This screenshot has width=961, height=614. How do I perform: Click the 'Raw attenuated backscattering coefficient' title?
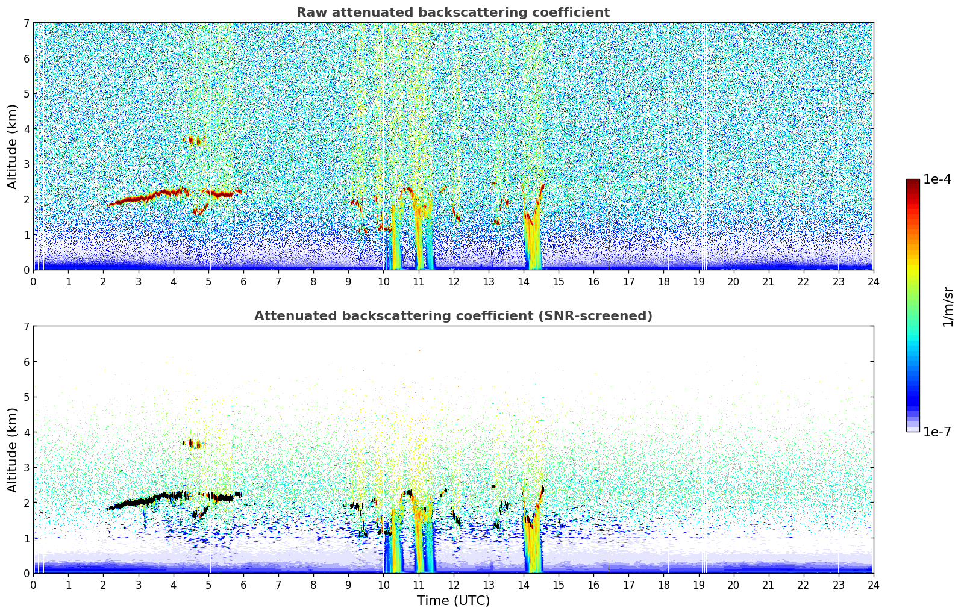coord(453,13)
